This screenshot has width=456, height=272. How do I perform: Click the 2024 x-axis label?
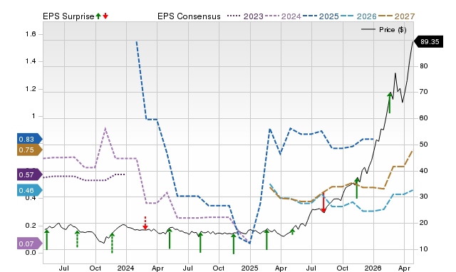point(125,268)
